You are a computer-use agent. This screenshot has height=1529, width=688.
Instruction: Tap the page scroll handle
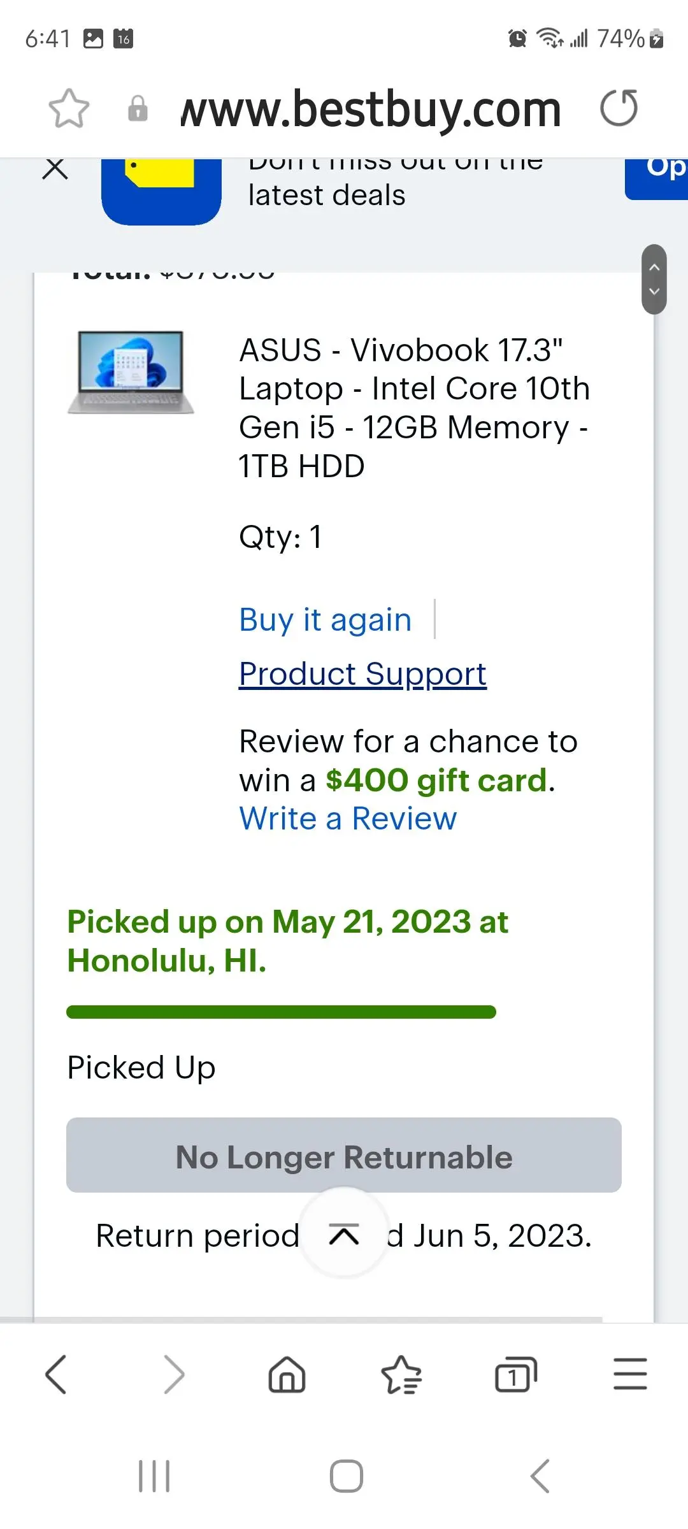click(x=654, y=279)
